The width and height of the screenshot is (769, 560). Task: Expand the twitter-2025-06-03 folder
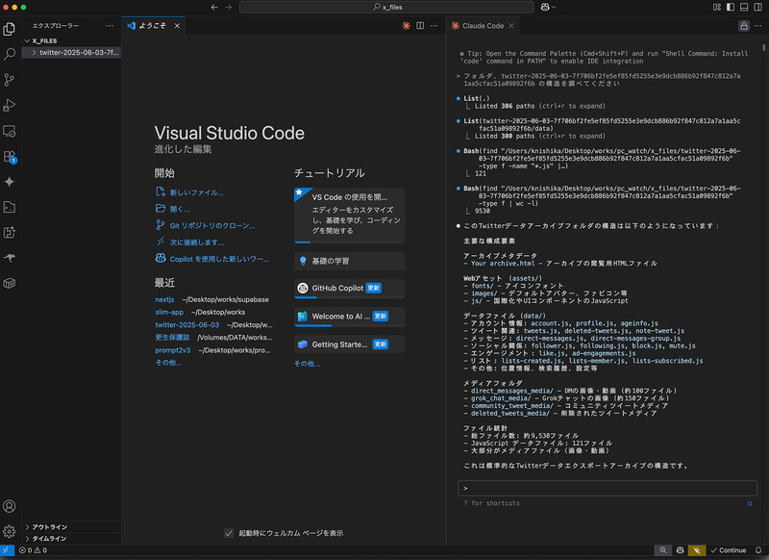pos(71,53)
